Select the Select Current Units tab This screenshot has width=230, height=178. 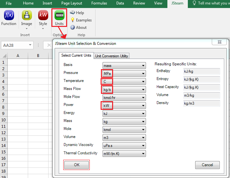coord(76,55)
